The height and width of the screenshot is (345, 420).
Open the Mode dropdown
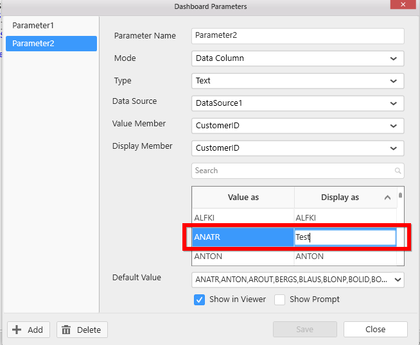(x=393, y=58)
